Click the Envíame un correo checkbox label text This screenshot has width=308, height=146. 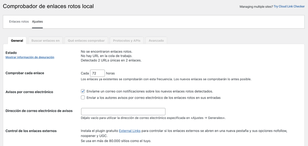(150, 91)
